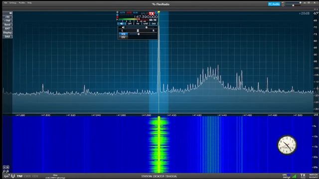
Task: Adjust the squelch level slider
Action: click(143, 34)
